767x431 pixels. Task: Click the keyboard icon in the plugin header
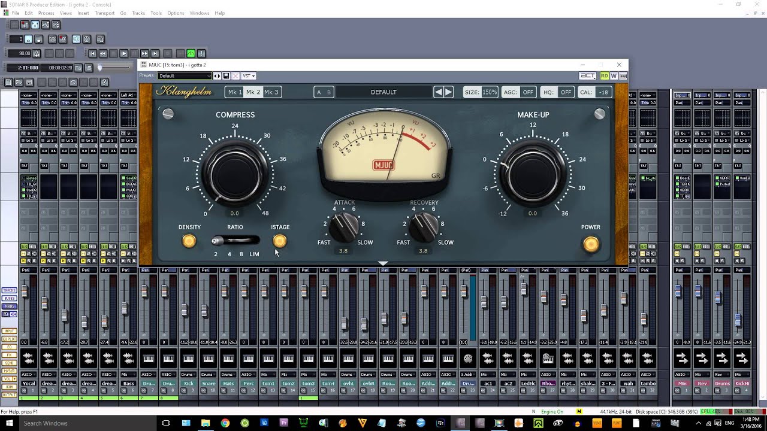(x=623, y=76)
